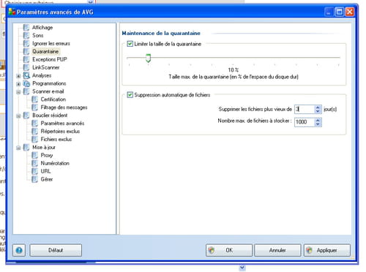Close the AVG advanced settings window
The image size is (366, 272).
point(350,12)
